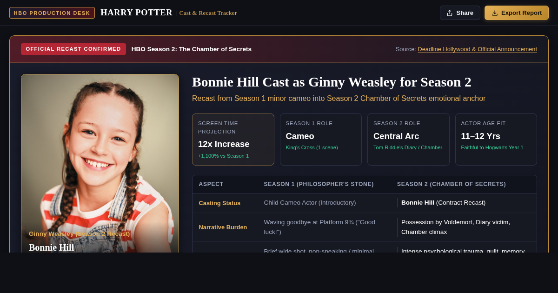Screen dimensions: 558x293
Task: Click the Ginny Weasley (Season 2 Recast) caption
Action: click(80, 233)
